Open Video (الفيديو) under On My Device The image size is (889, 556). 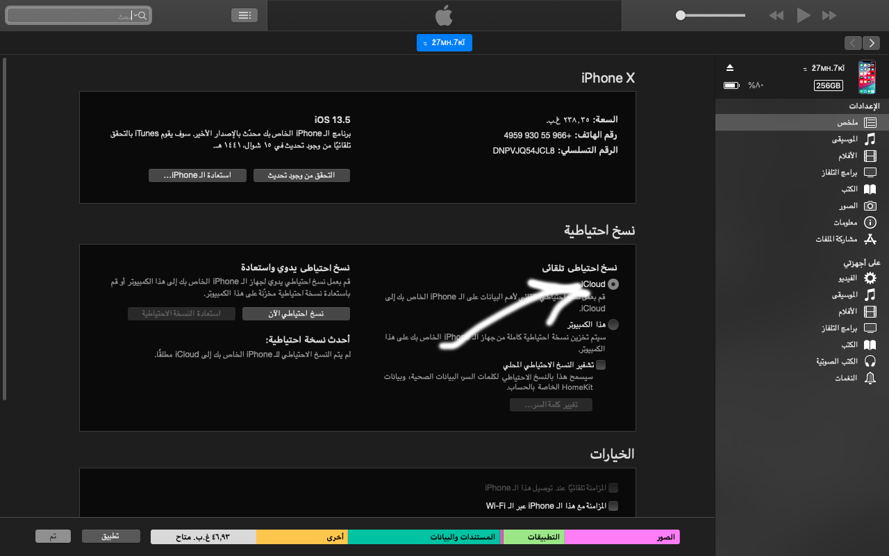click(802, 278)
